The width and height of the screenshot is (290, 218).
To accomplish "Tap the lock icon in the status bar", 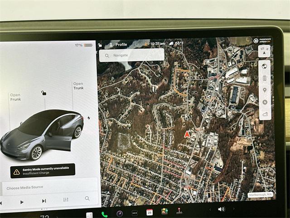I will coord(100,45).
